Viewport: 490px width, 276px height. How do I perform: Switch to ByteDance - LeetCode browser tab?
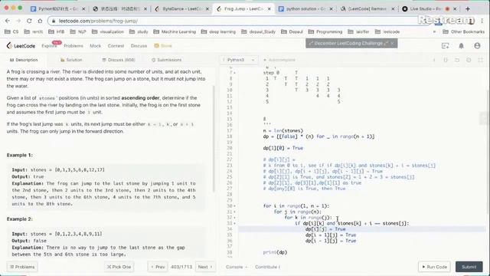[x=182, y=8]
